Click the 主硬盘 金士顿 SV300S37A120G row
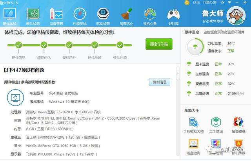The height and width of the screenshot is (161, 251). tap(55, 137)
